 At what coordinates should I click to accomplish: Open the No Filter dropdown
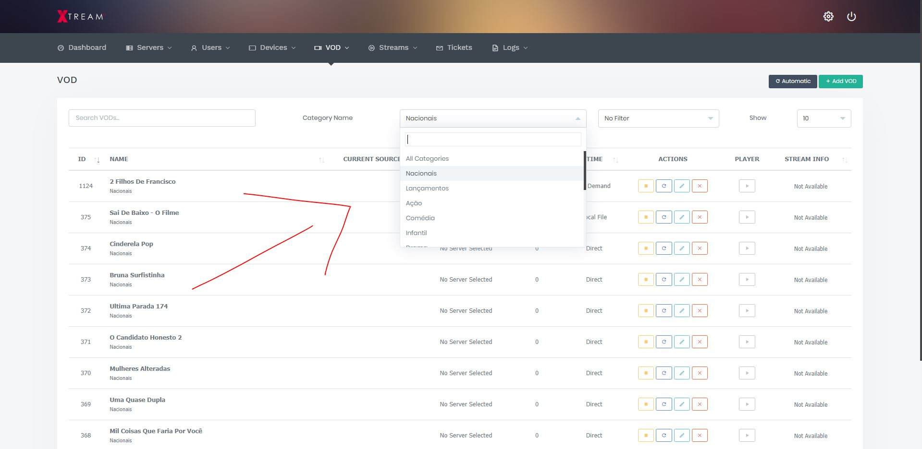click(x=658, y=118)
